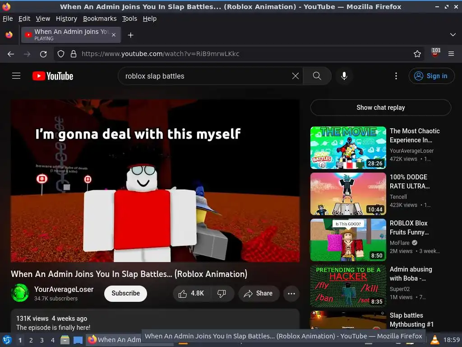Click the browser forward arrow

(27, 54)
